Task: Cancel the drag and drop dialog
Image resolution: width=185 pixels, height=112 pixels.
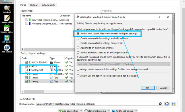Action: pos(163,88)
